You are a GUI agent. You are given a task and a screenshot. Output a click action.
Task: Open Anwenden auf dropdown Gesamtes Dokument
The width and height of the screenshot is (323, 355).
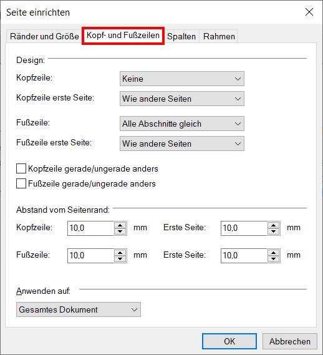(79, 309)
